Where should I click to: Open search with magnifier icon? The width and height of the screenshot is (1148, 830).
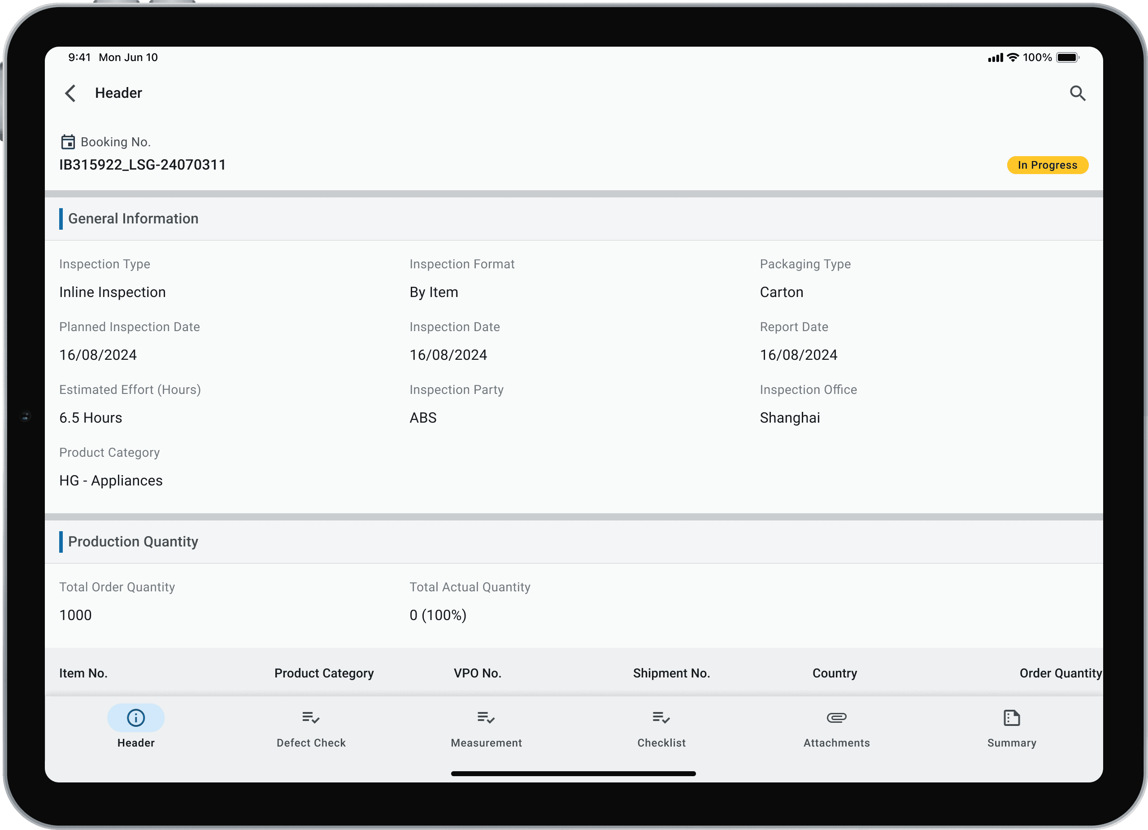(x=1077, y=93)
